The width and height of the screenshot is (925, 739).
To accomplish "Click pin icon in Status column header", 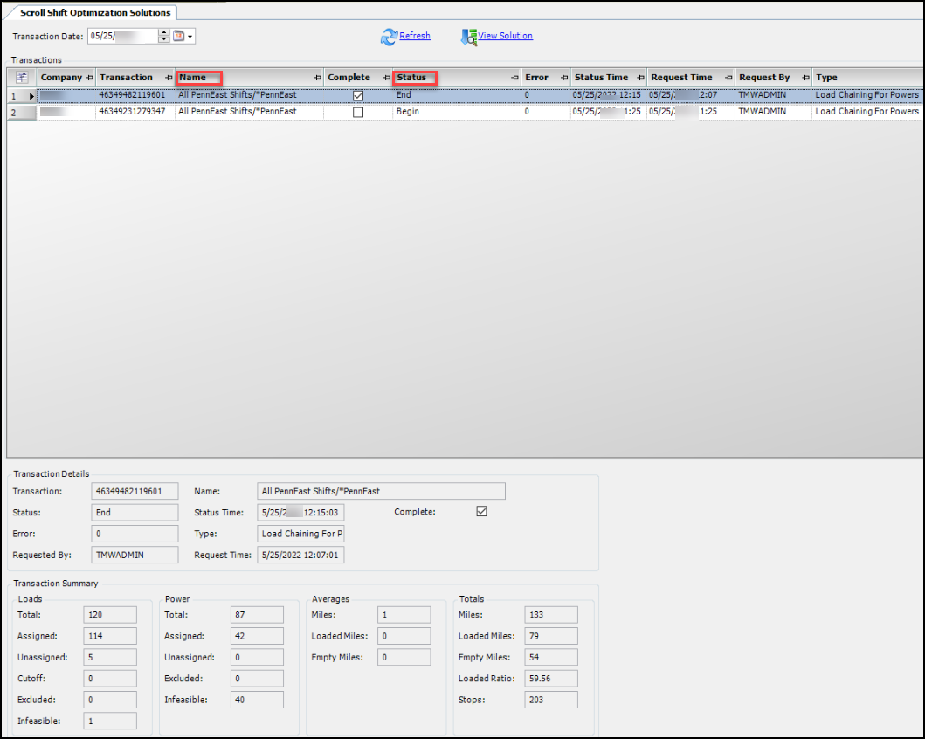I will [x=514, y=78].
